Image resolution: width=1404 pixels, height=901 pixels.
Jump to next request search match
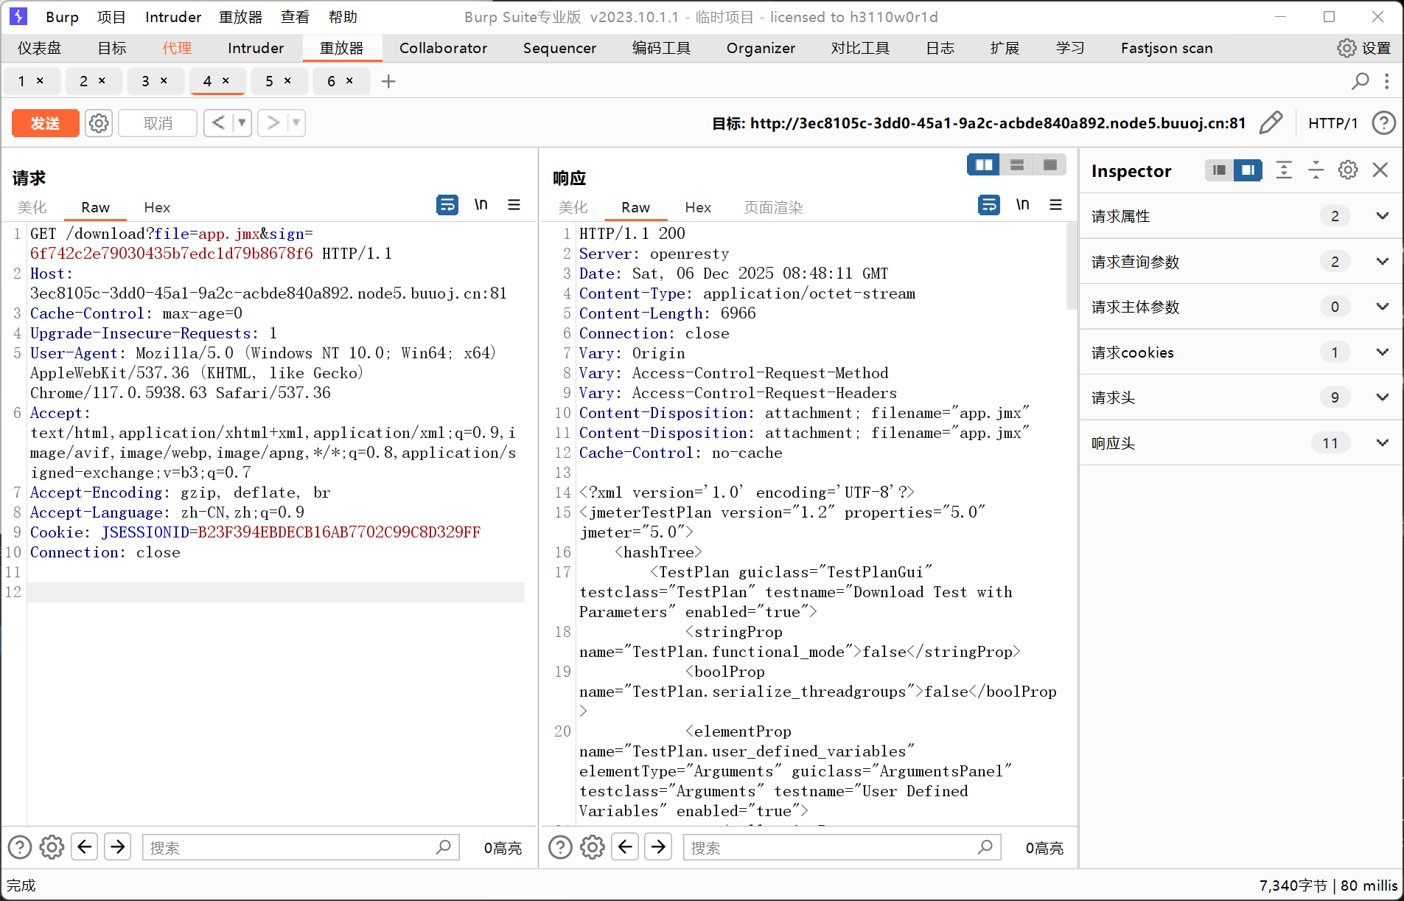(x=118, y=846)
